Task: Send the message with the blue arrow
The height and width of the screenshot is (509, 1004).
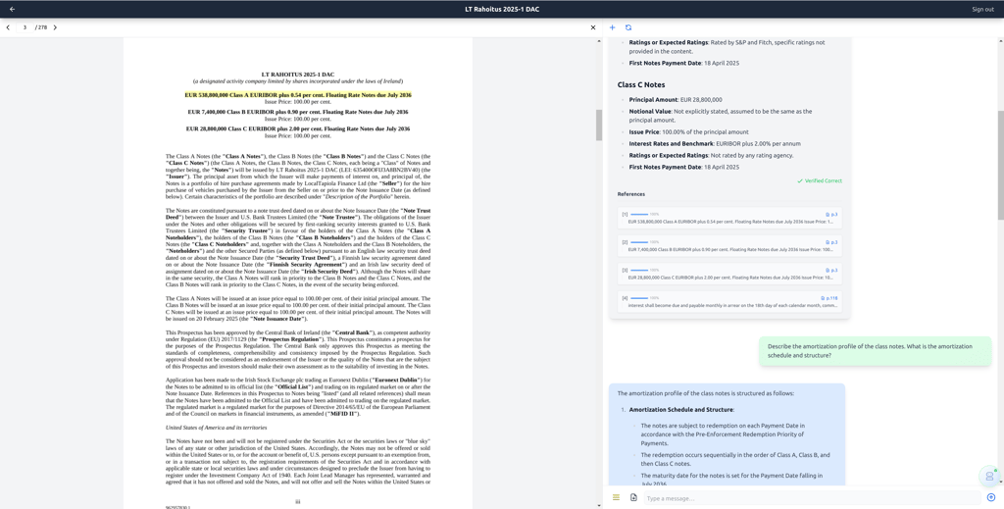Action: point(991,497)
